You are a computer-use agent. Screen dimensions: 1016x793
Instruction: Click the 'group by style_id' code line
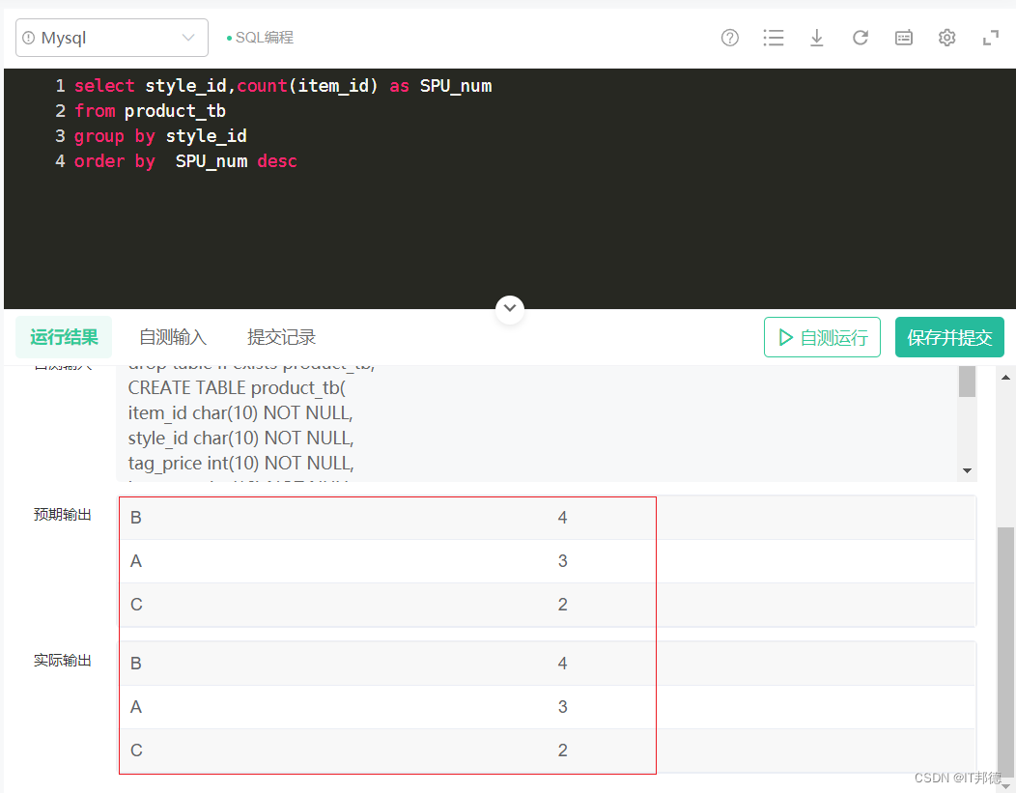click(x=160, y=136)
